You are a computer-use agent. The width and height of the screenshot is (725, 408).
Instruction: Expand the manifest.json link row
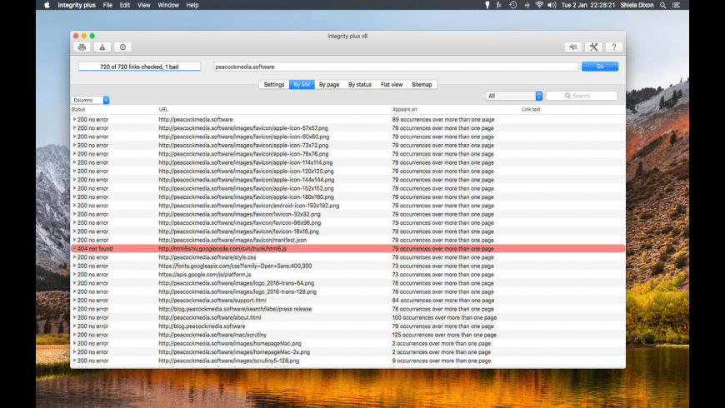coord(74,240)
